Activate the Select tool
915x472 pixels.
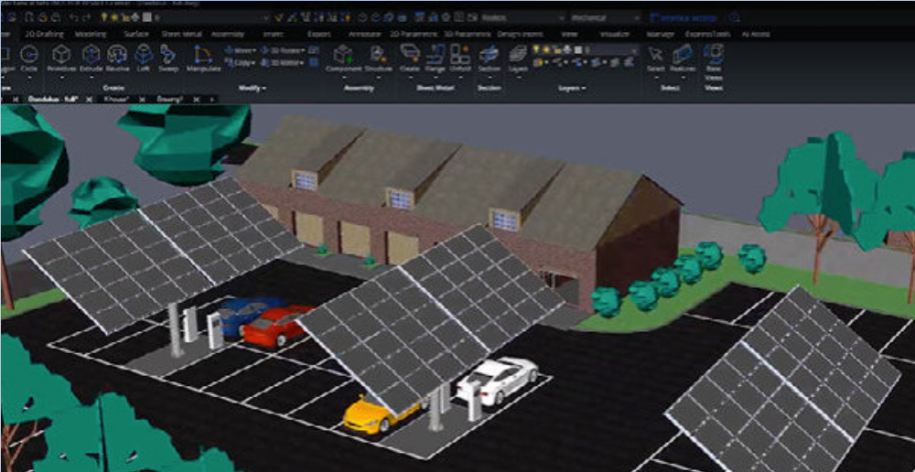655,59
